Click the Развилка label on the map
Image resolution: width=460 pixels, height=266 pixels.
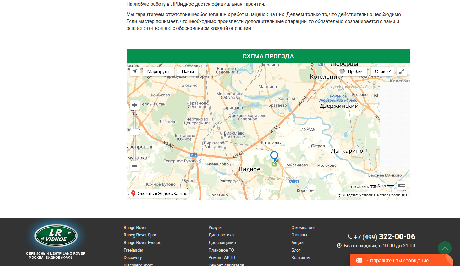point(272,143)
